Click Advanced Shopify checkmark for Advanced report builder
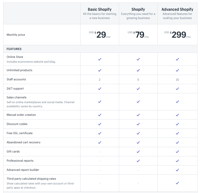Image resolution: width=200 pixels, height=193 pixels. [x=177, y=170]
